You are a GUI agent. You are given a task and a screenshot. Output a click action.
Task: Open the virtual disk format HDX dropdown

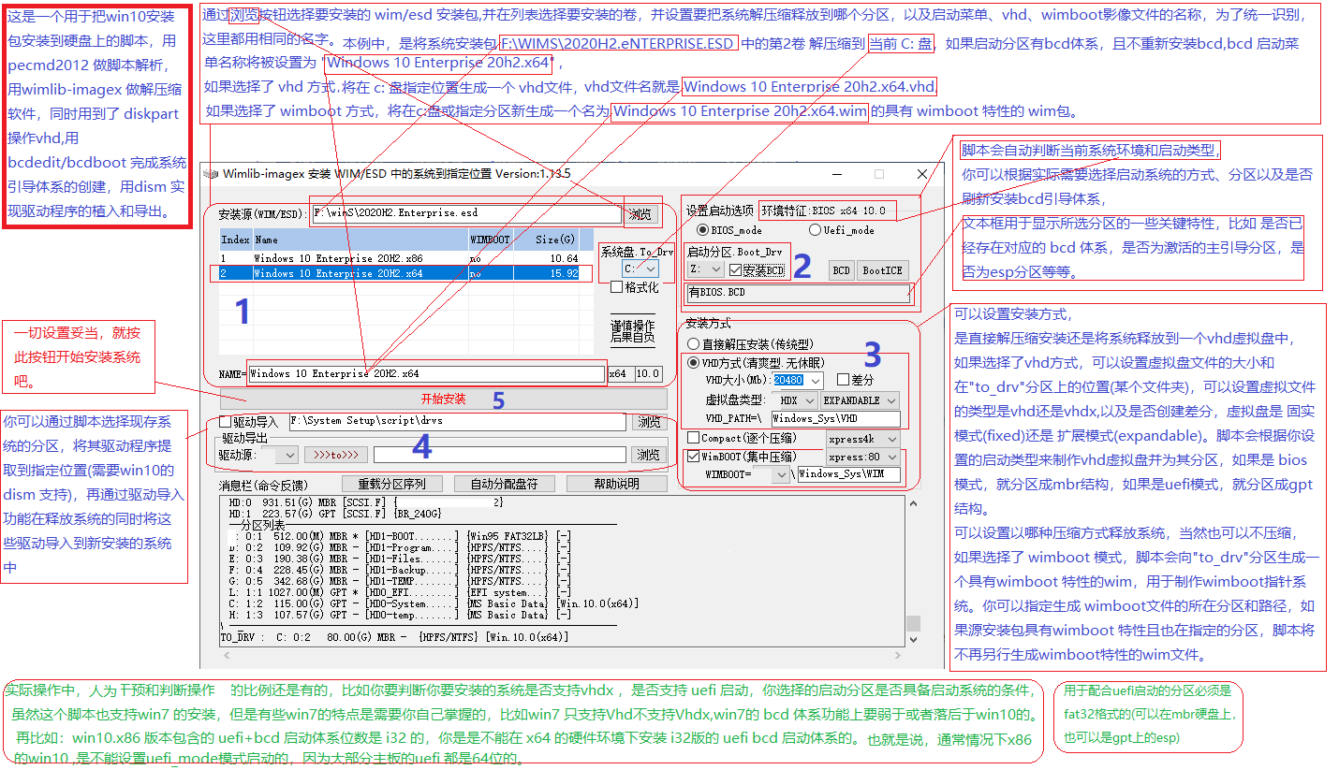pos(796,400)
